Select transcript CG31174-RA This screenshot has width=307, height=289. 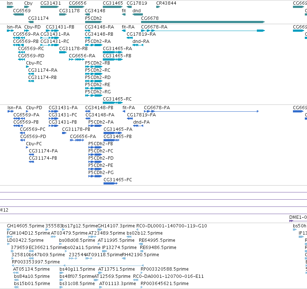(43, 70)
